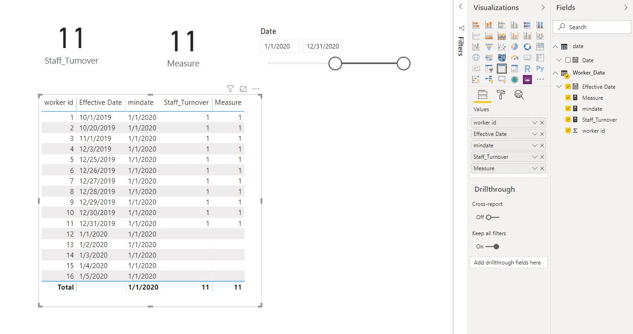The height and width of the screenshot is (334, 633).
Task: Switch off Keep all filters toggle
Action: 493,247
